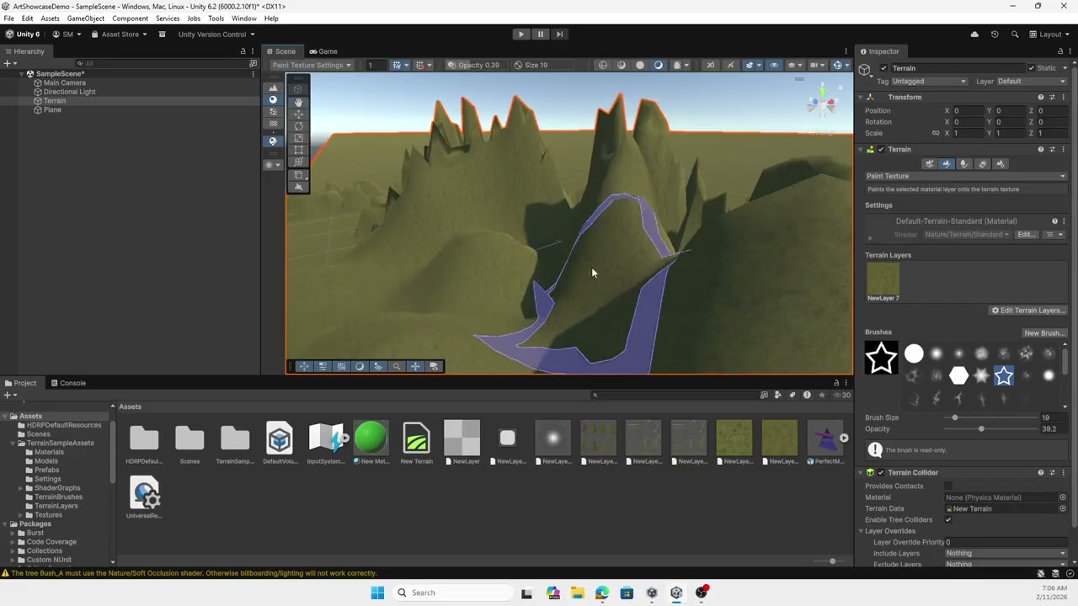
Task: Click the global search magnifier icon
Action: click(x=1015, y=35)
